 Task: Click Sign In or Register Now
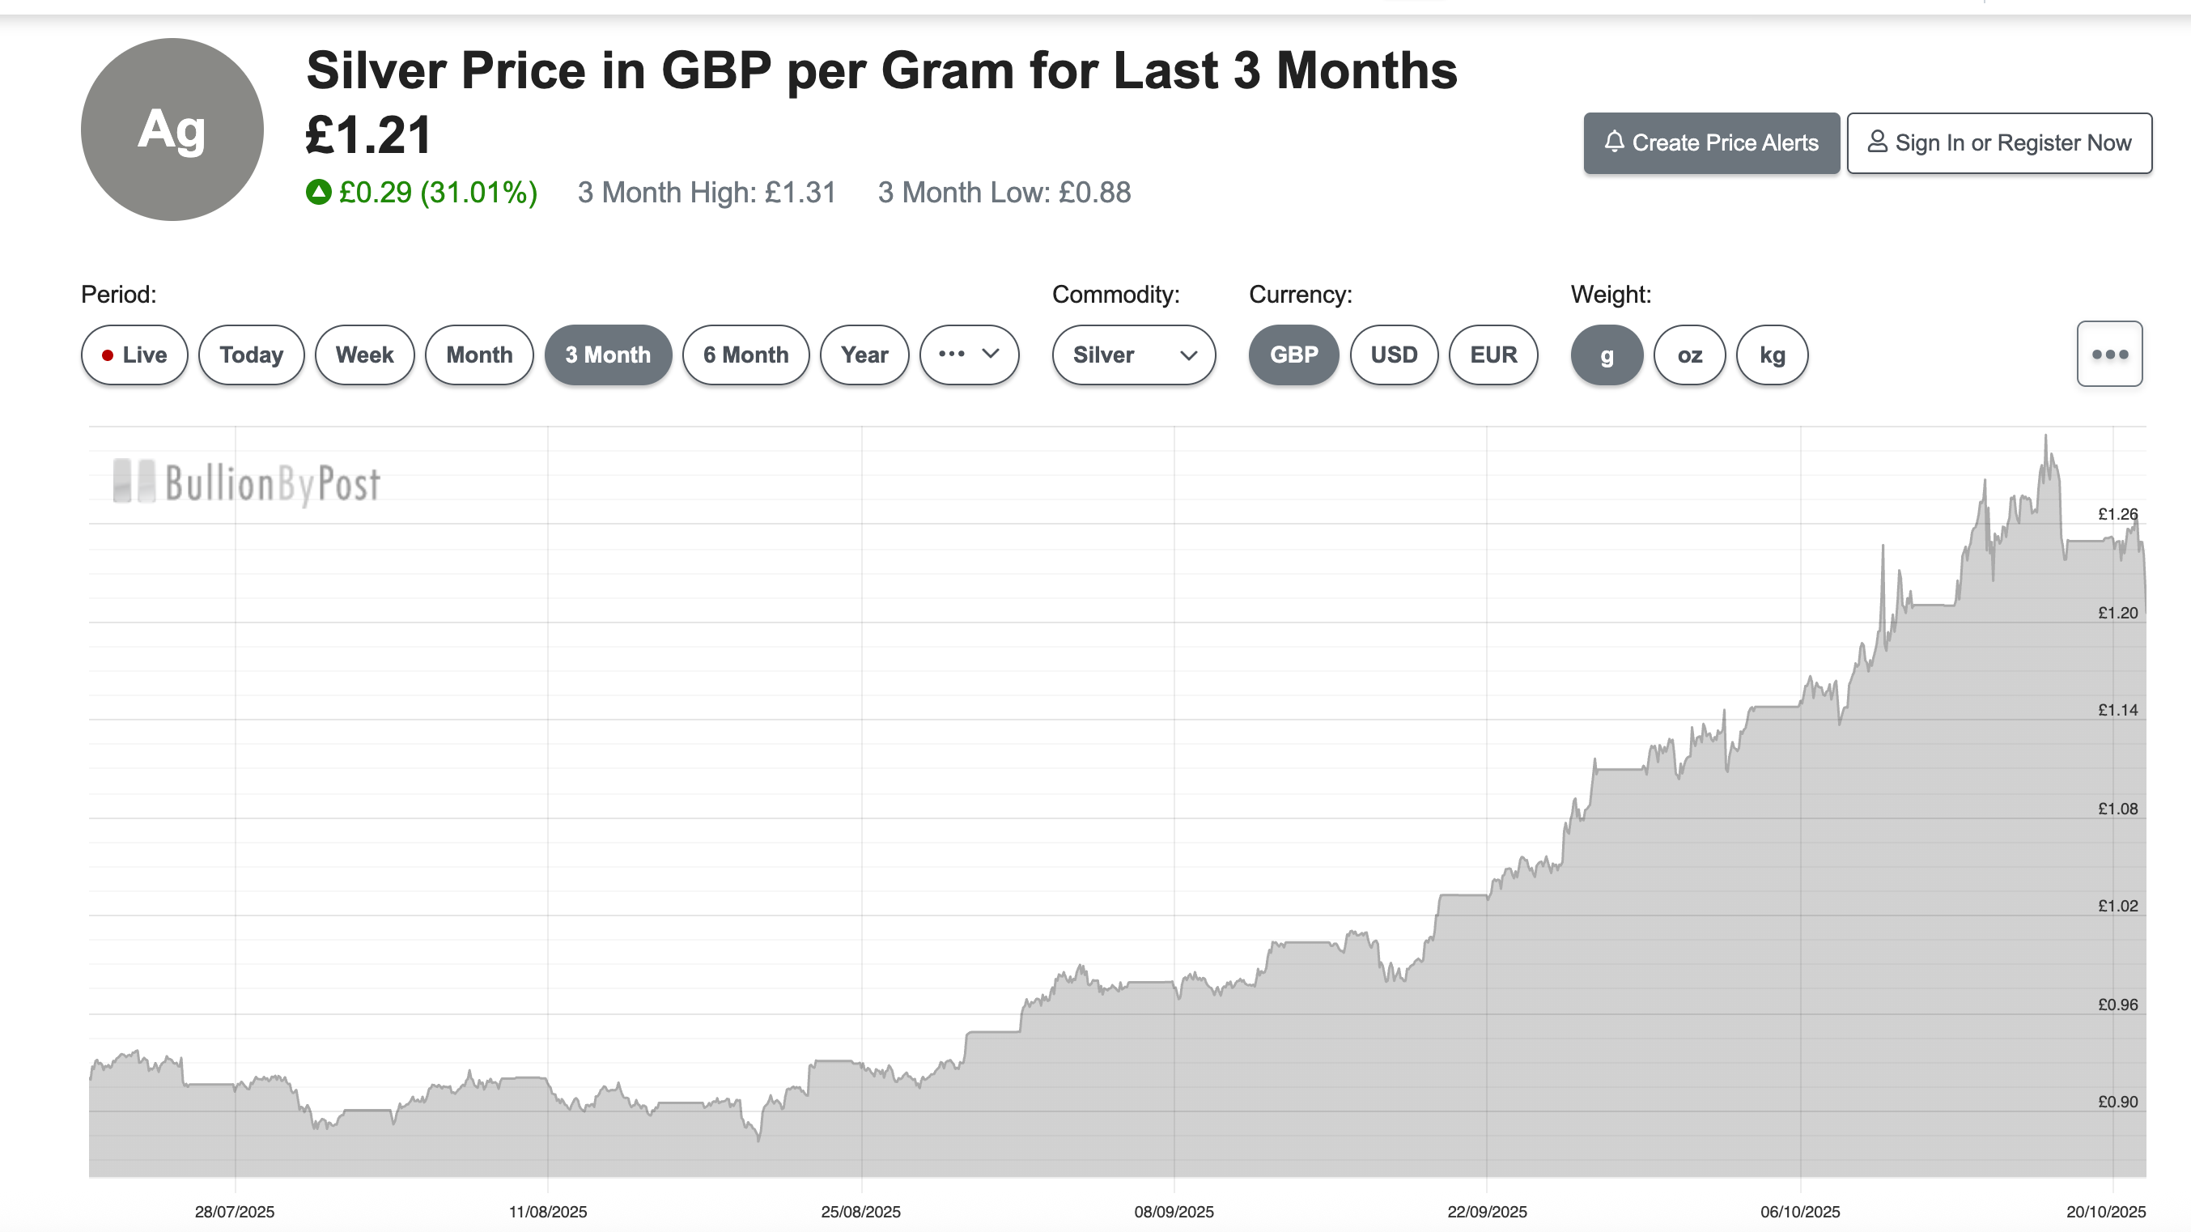tap(2000, 143)
